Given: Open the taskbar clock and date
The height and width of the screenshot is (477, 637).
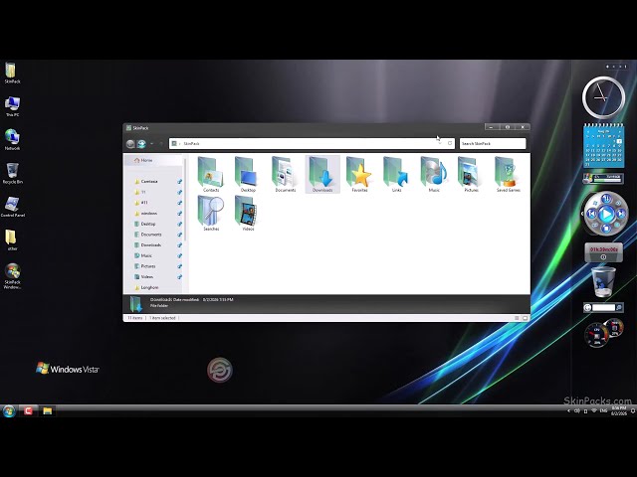Looking at the screenshot, I should (x=619, y=410).
